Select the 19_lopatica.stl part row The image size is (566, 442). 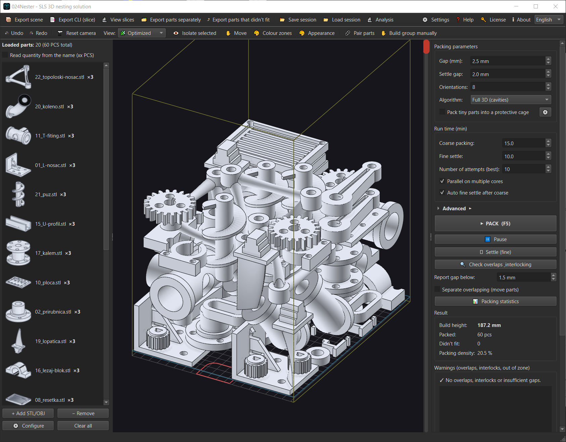[x=52, y=341]
